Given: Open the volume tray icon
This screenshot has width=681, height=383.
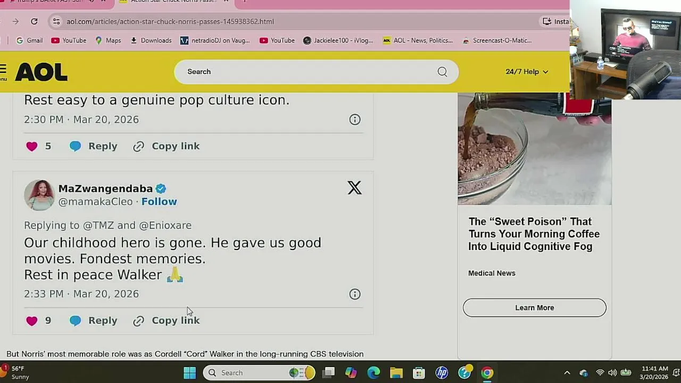Looking at the screenshot, I should coord(612,373).
